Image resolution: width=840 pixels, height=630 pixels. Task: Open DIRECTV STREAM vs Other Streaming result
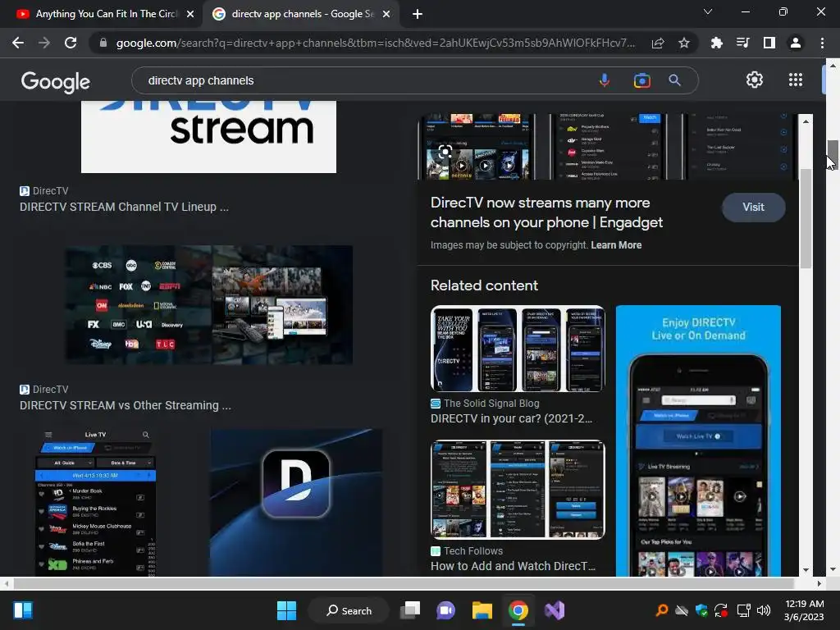pos(126,405)
